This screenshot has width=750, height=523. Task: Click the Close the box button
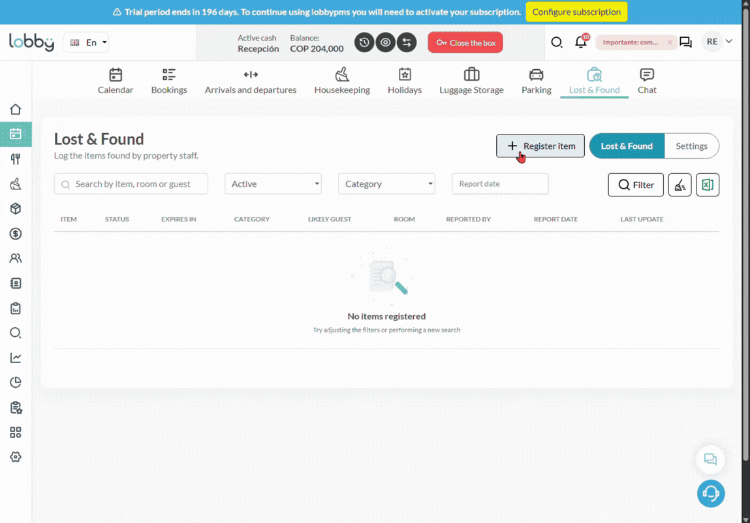465,42
